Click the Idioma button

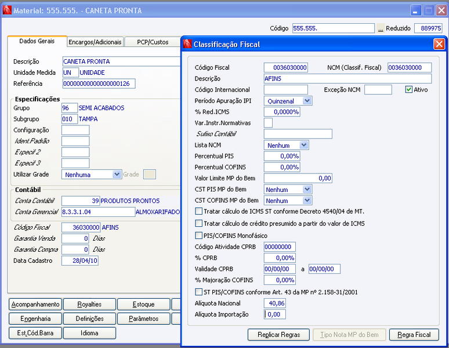(x=89, y=333)
